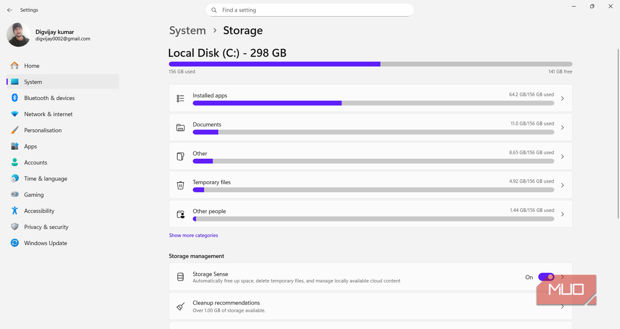Viewport: 620px width, 329px height.
Task: Click inside the Find a setting search box
Action: (310, 10)
